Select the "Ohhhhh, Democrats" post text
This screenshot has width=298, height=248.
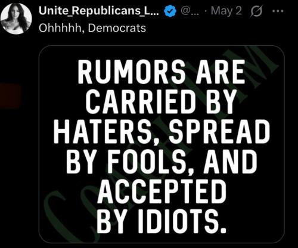(x=92, y=28)
